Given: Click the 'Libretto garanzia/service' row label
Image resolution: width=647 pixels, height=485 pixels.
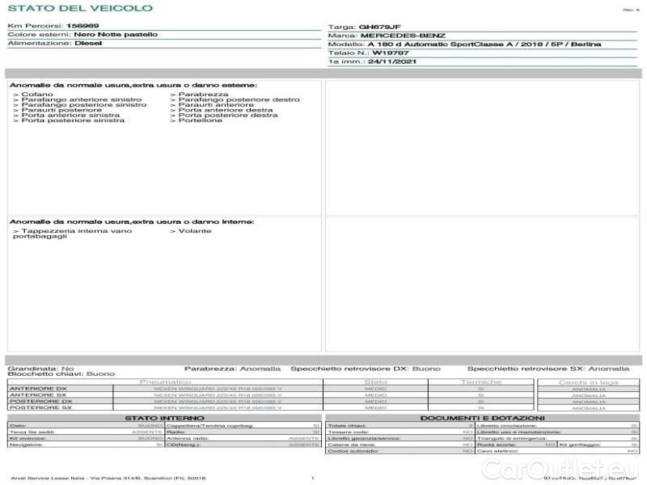Looking at the screenshot, I should [x=365, y=438].
